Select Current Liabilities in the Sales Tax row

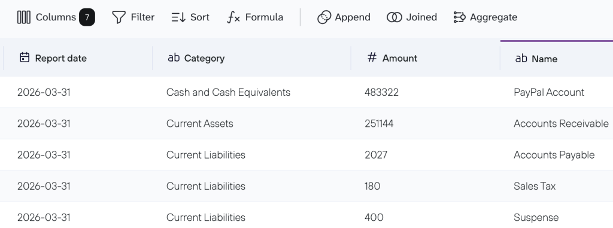coord(206,186)
